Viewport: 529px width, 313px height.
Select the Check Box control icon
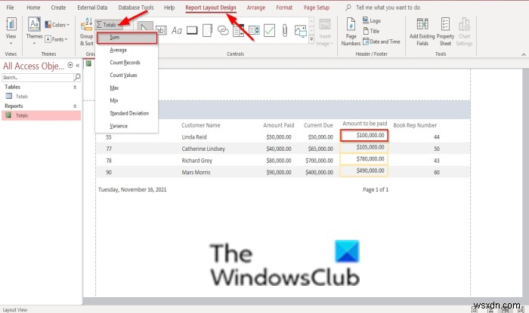(269, 31)
